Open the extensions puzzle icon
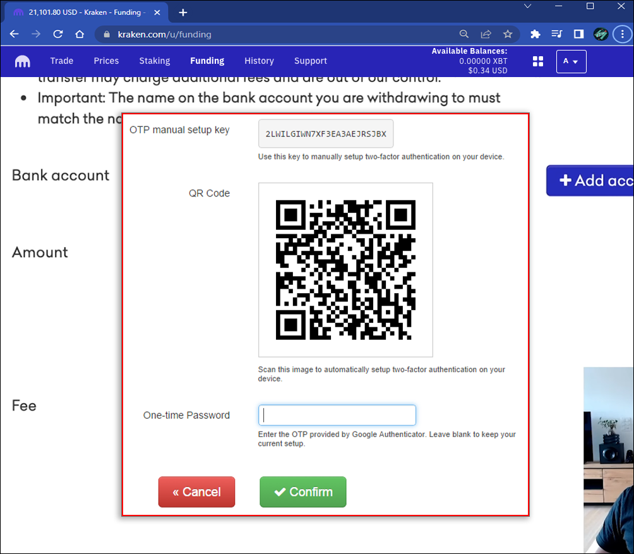This screenshot has height=554, width=634. [535, 34]
